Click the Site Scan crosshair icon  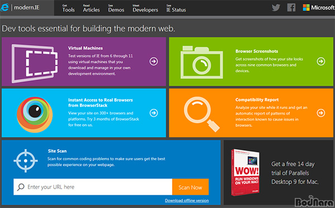click(x=26, y=161)
